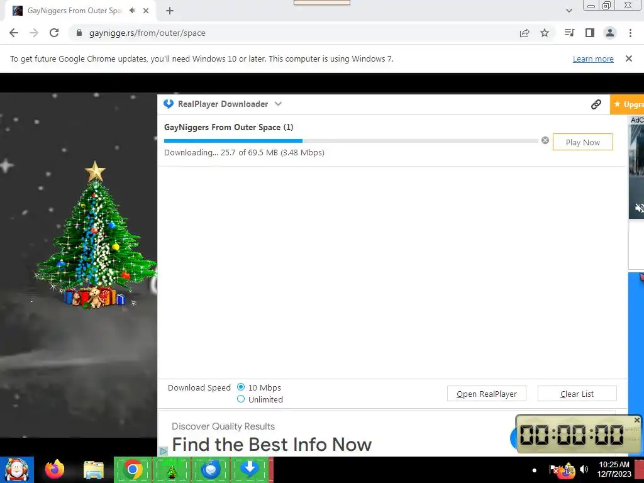Open the volume tray icon
Image resolution: width=644 pixels, height=483 pixels.
(584, 469)
